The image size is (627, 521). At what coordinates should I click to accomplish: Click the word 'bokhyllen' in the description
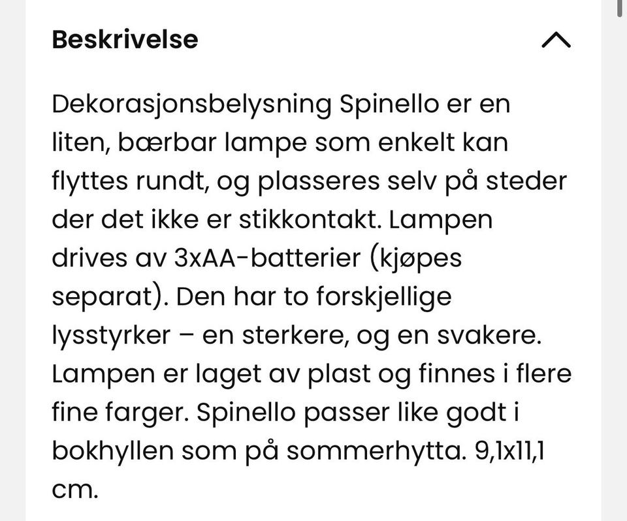pyautogui.click(x=113, y=450)
